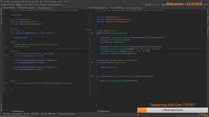Open the NuGet tool window
This screenshot has height=117, width=209.
35,114
